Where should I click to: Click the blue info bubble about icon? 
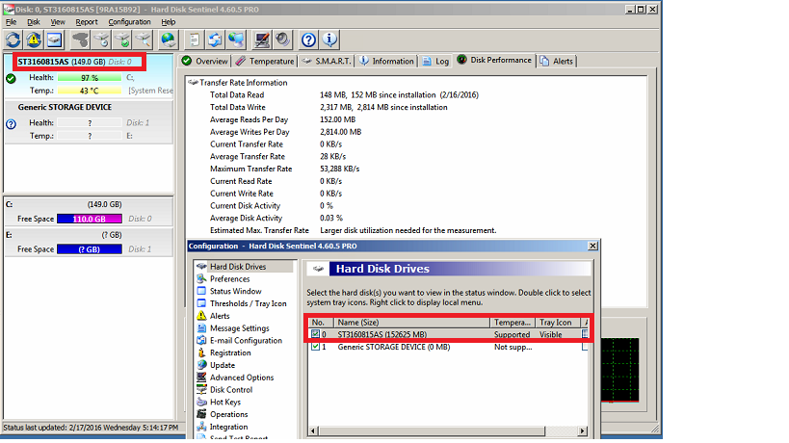click(x=329, y=39)
